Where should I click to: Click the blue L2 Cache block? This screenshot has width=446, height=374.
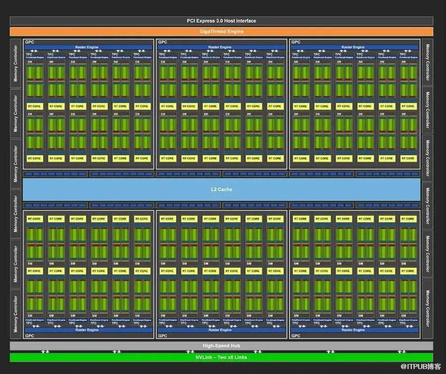click(221, 189)
